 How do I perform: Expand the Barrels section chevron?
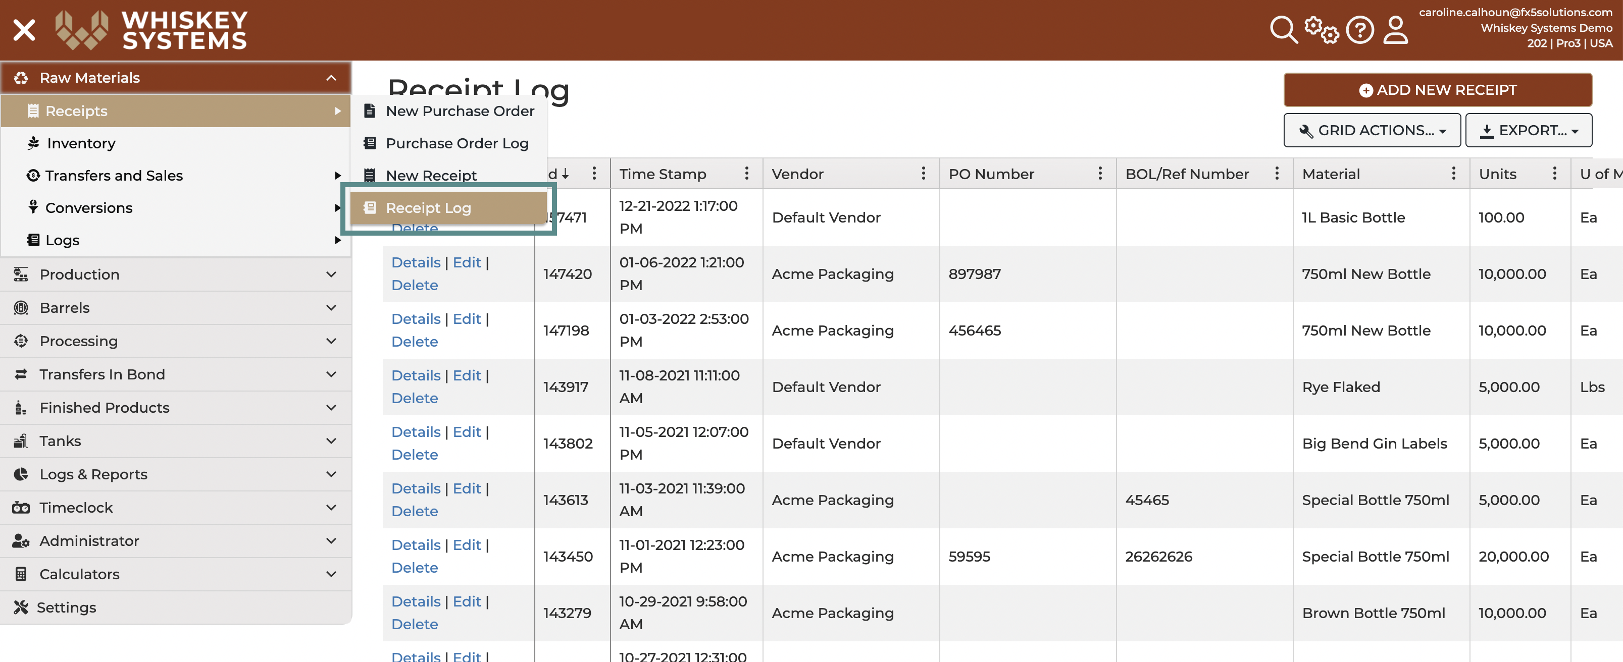[331, 308]
